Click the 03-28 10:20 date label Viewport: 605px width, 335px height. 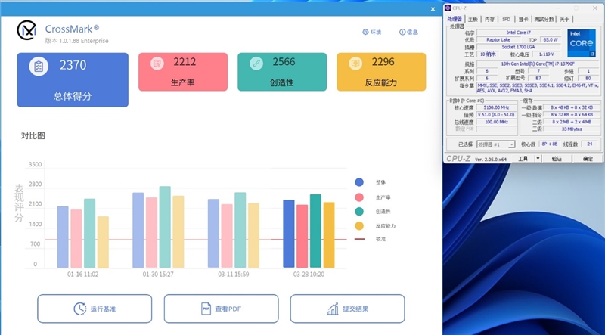(309, 275)
